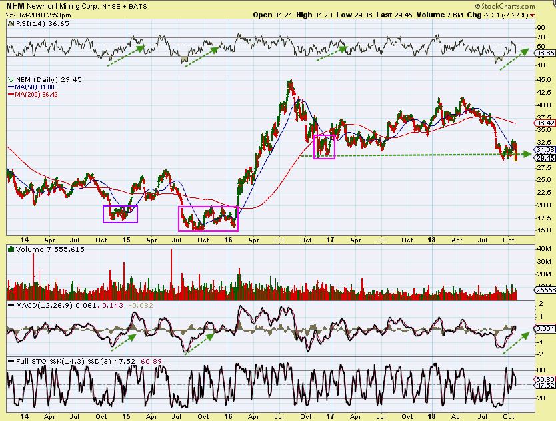Click the 10 level on RSI axis
The width and height of the screenshot is (556, 421).
[x=541, y=65]
